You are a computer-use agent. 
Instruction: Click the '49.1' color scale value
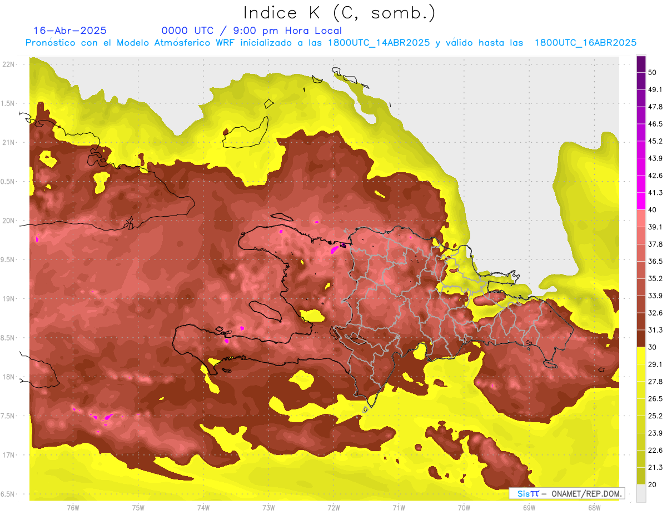(655, 89)
